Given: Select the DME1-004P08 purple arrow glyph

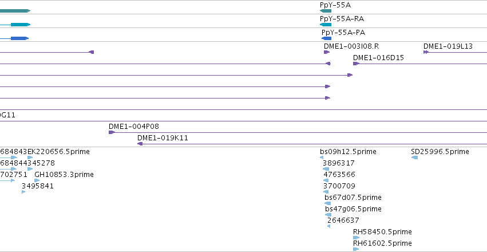Looking at the screenshot, I should point(112,132).
